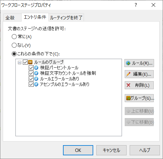Uncheck the ルールのグループ checkbox
The height and width of the screenshot is (159, 163).
point(25,62)
